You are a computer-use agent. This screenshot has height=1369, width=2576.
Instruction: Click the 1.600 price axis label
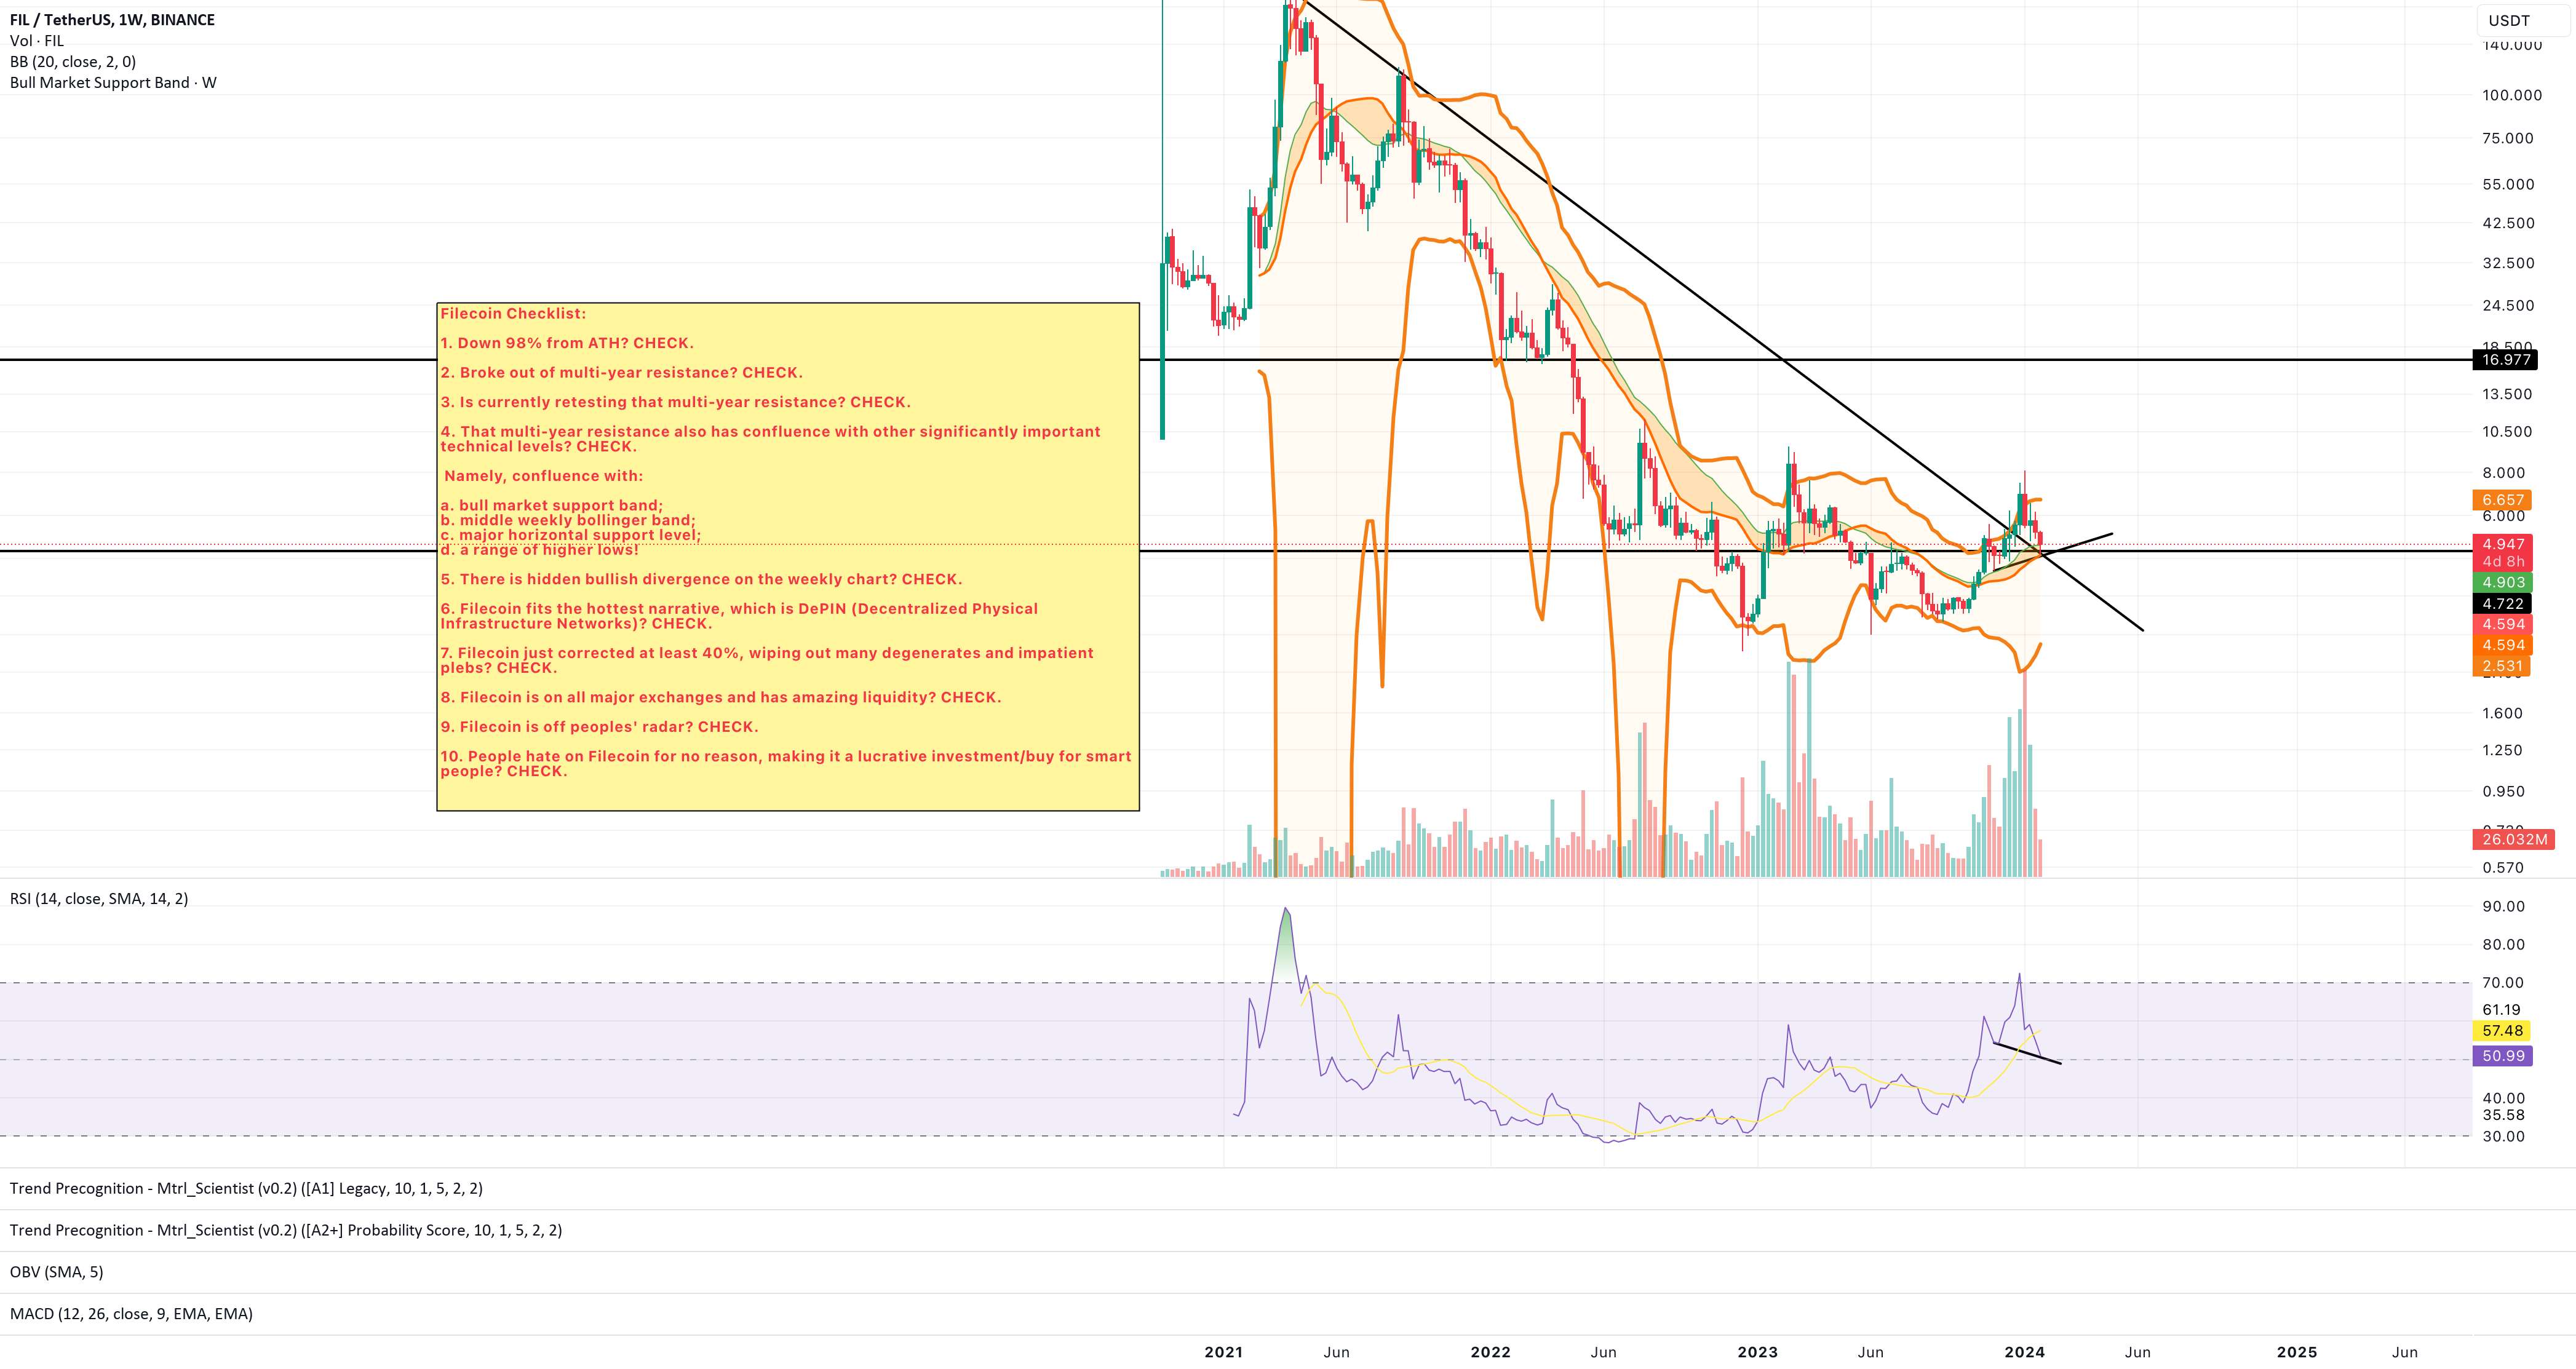[x=2503, y=714]
